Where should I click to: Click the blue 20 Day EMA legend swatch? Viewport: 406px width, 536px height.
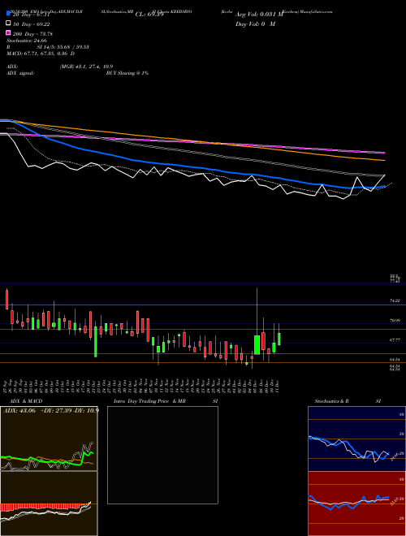pos(9,14)
